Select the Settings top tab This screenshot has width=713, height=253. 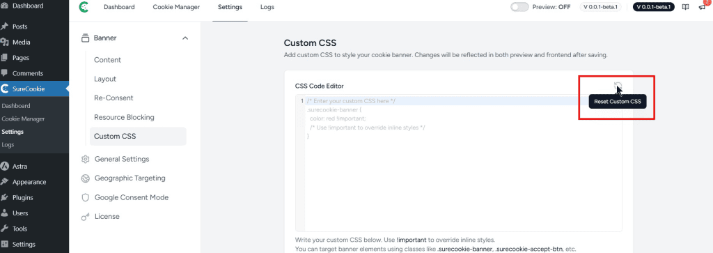[x=230, y=7]
